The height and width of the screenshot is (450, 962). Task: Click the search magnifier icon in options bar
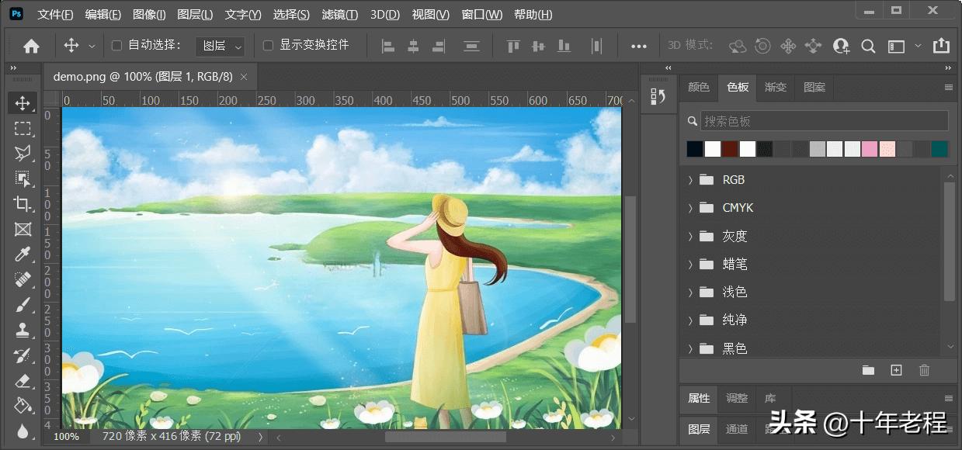(x=868, y=47)
